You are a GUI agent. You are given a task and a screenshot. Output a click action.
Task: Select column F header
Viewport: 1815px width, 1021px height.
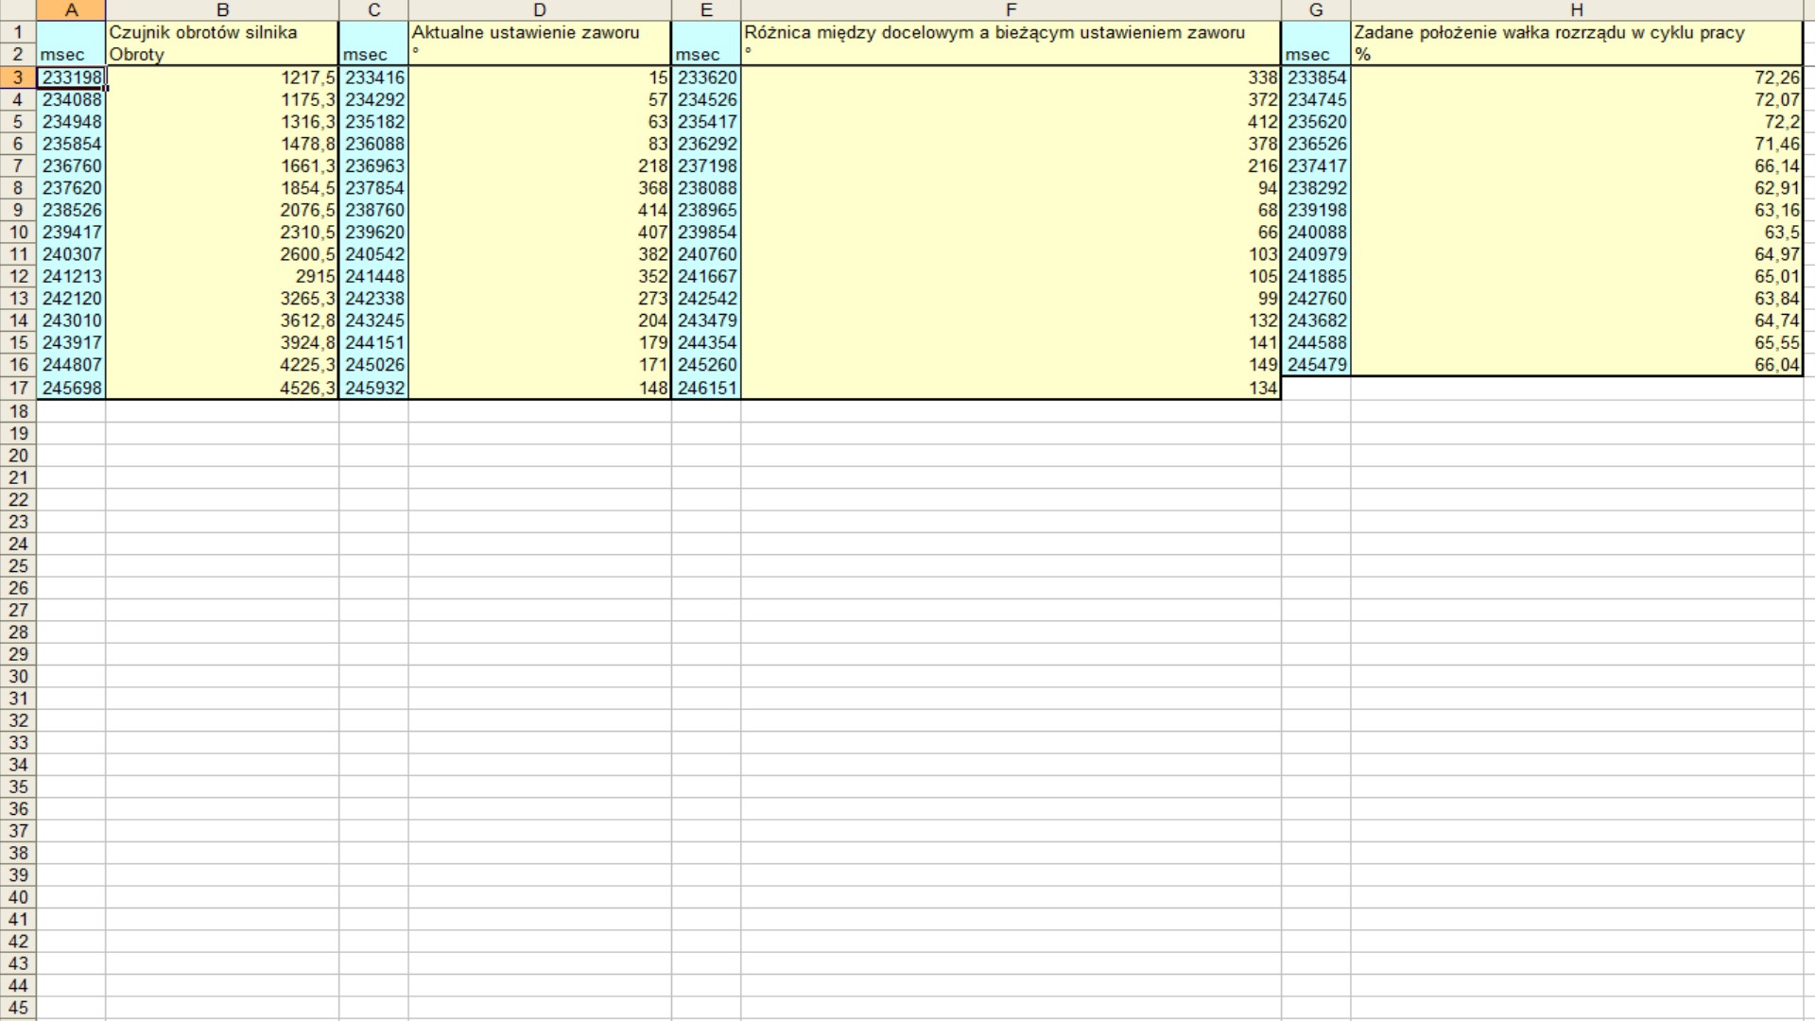coord(1011,10)
